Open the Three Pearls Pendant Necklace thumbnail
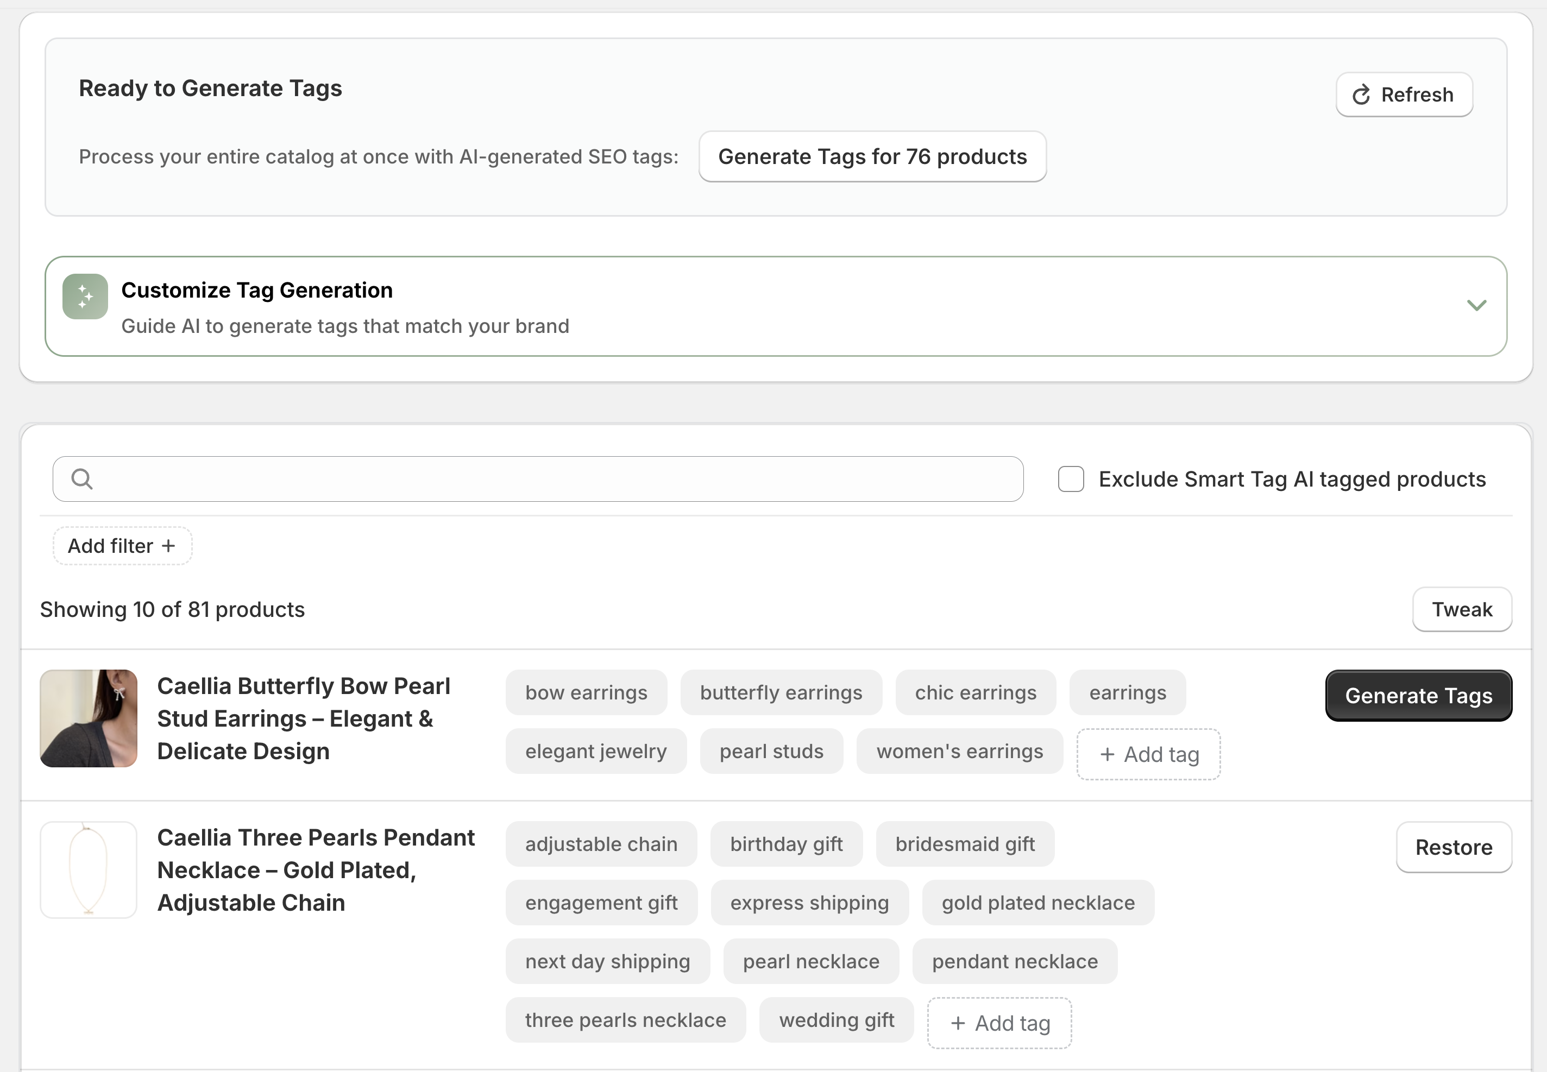 [x=89, y=870]
